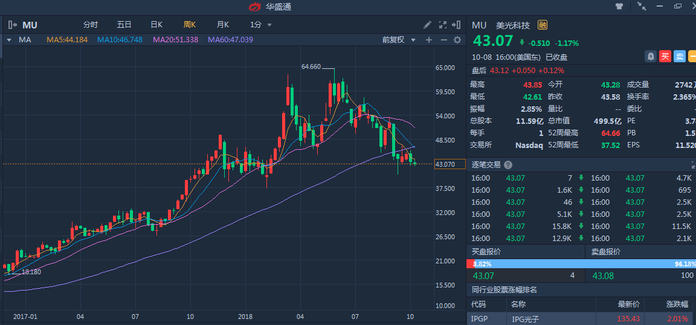
Task: Click the 总市值 499.5亿 value
Action: click(x=607, y=121)
